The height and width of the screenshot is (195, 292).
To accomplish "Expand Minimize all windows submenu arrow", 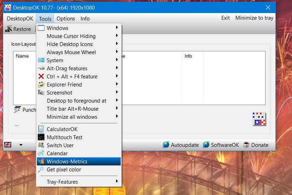I will [117, 116].
